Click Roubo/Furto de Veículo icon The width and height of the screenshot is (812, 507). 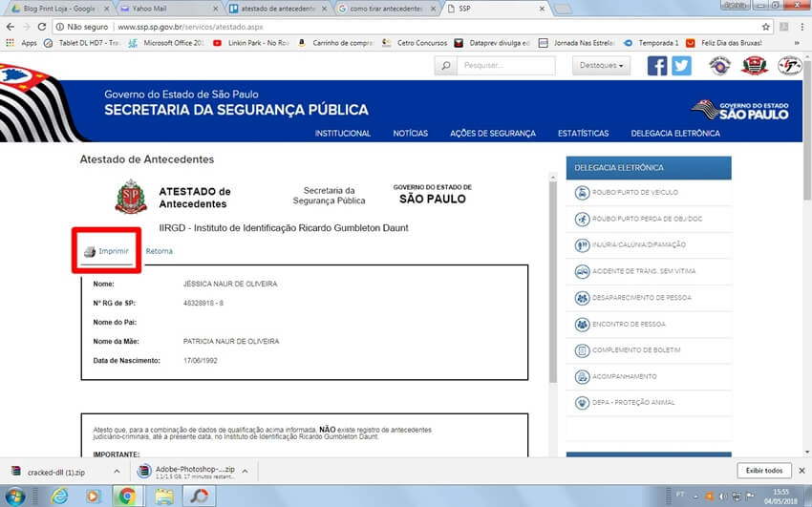582,193
